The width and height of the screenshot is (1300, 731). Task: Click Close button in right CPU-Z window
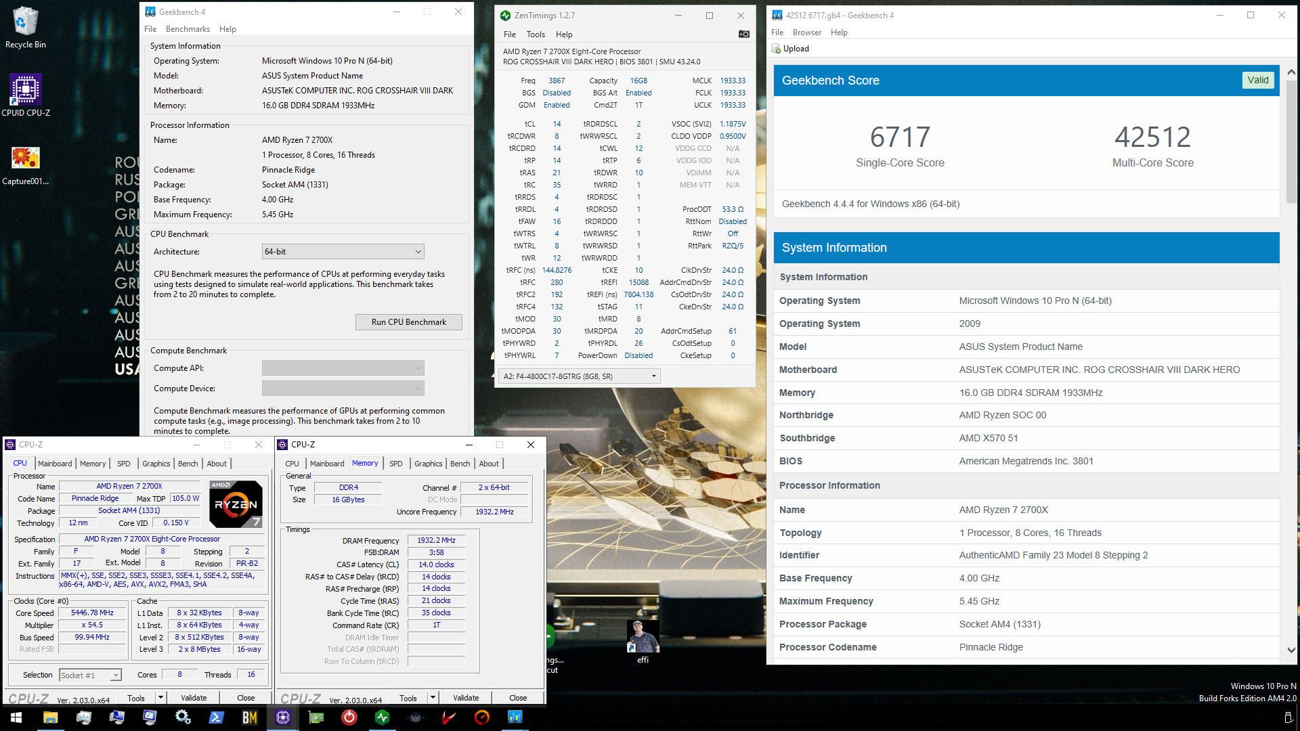point(518,698)
